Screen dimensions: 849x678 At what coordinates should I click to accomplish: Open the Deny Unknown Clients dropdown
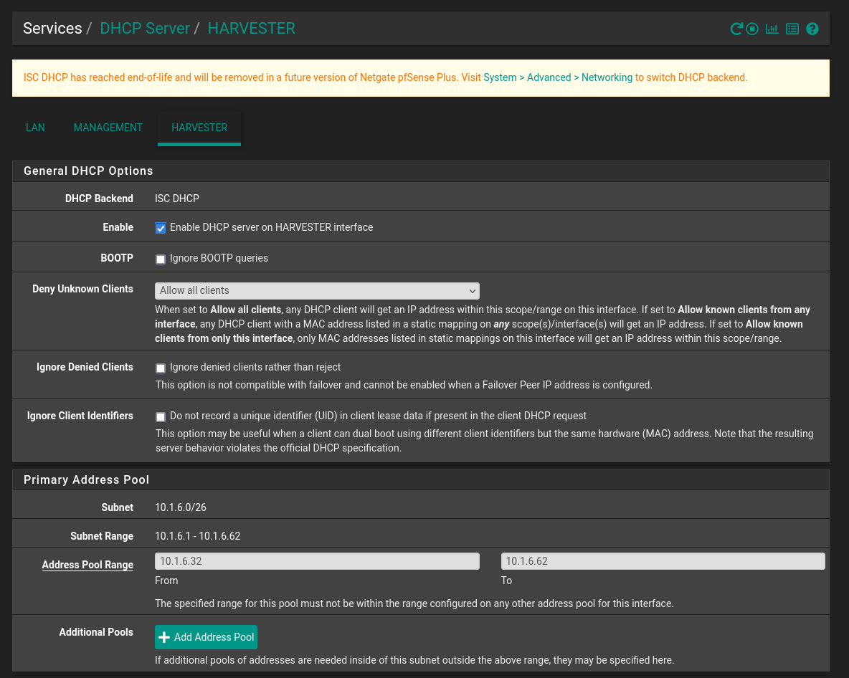click(317, 290)
